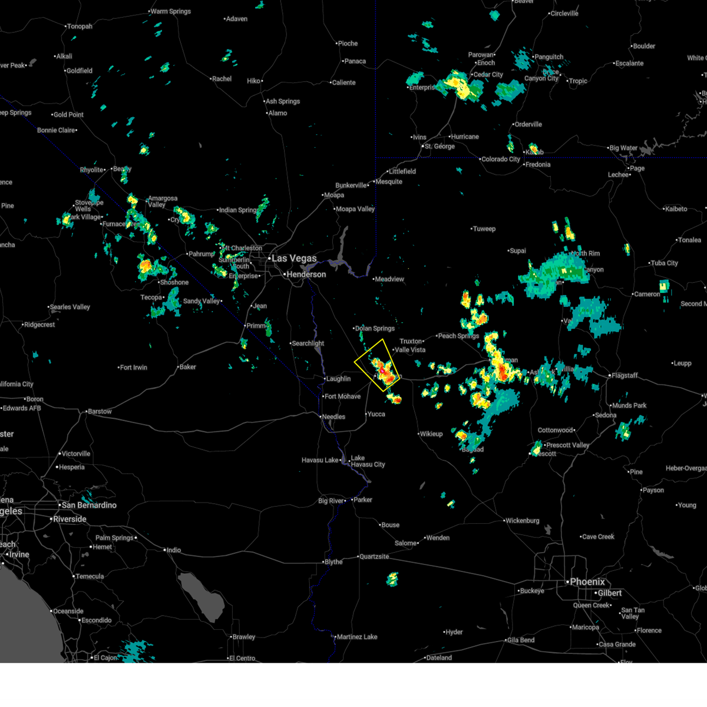The width and height of the screenshot is (707, 707).
Task: Click the Palm Springs label
Action: pos(114,538)
